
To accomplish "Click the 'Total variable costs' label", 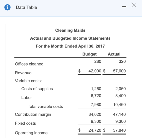I will [45, 106].
